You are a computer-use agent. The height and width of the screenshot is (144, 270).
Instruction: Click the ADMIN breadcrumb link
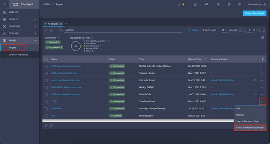tap(47, 5)
